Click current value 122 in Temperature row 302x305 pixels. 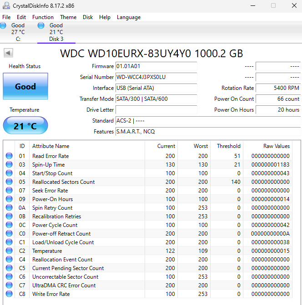[x=170, y=251]
